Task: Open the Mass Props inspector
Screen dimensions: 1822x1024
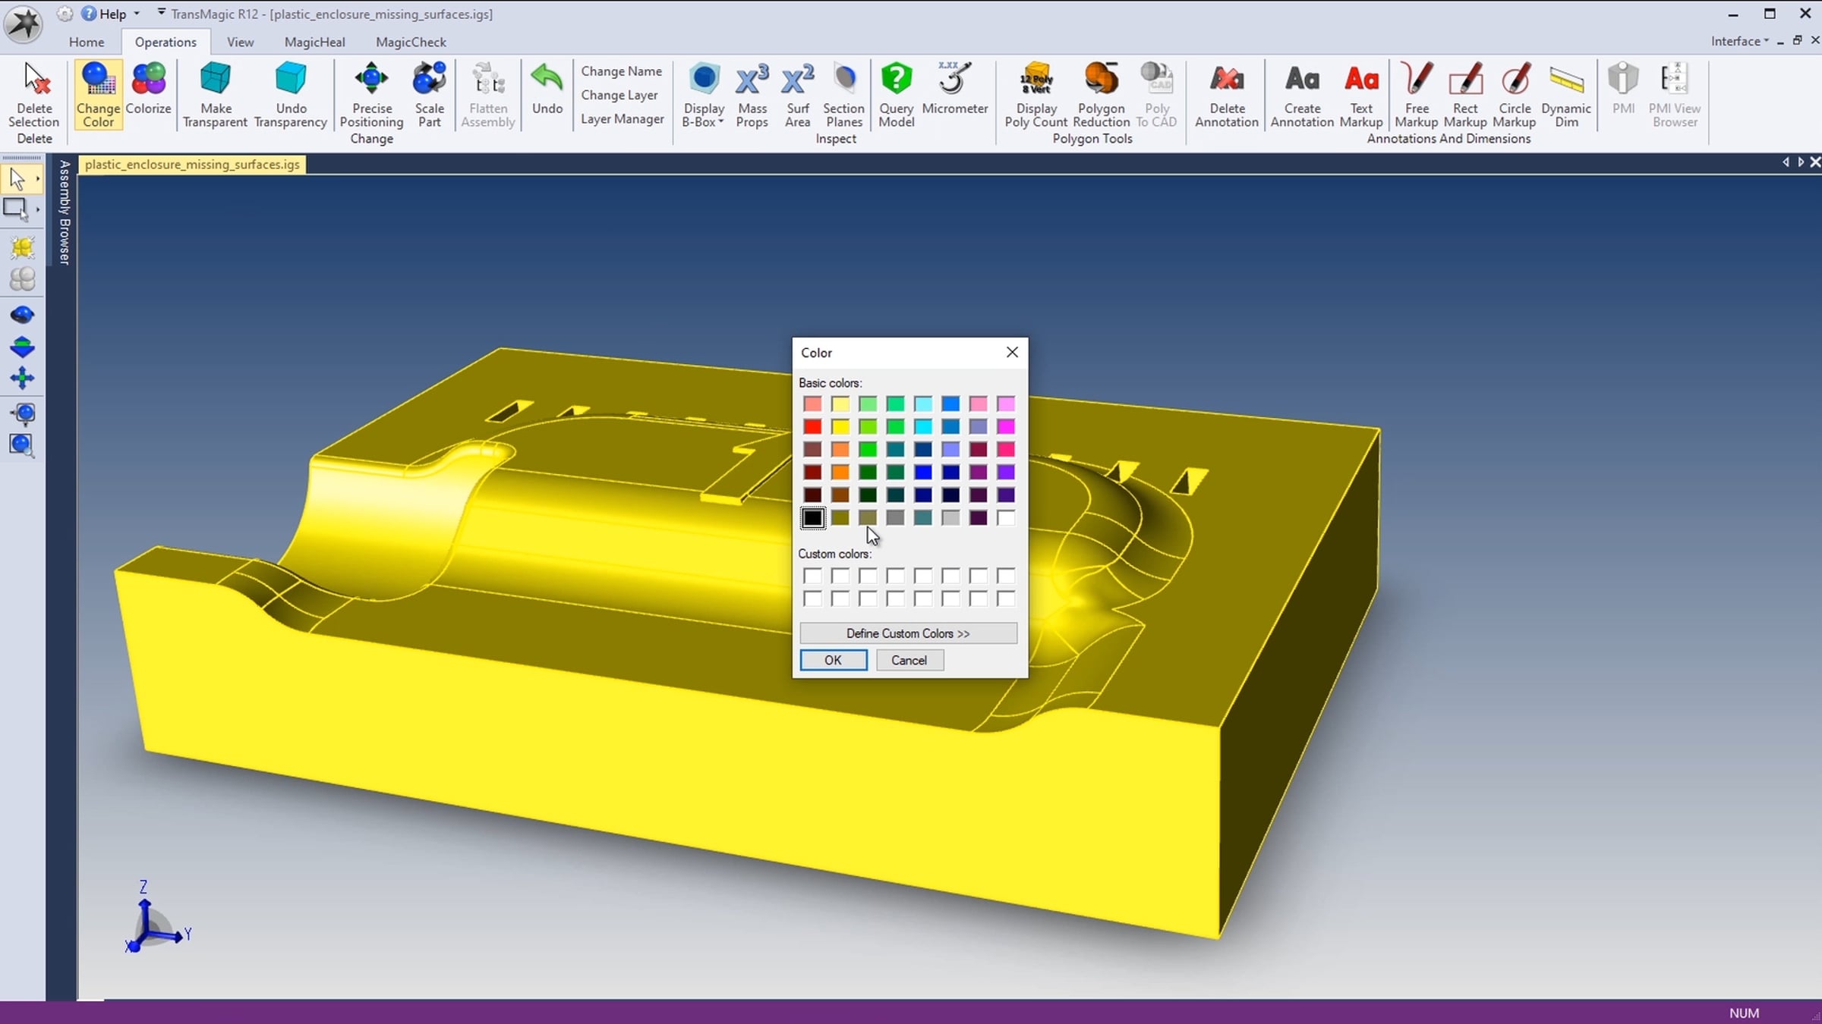Action: click(752, 80)
